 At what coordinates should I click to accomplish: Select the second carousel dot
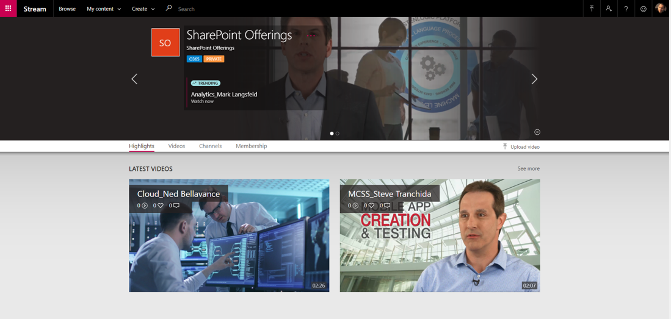(x=338, y=134)
